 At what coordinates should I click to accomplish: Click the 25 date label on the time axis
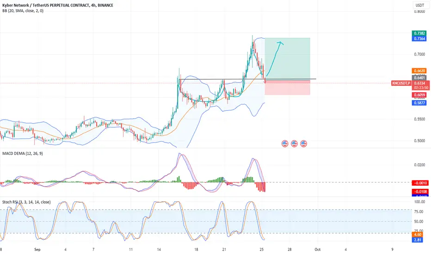click(261, 249)
